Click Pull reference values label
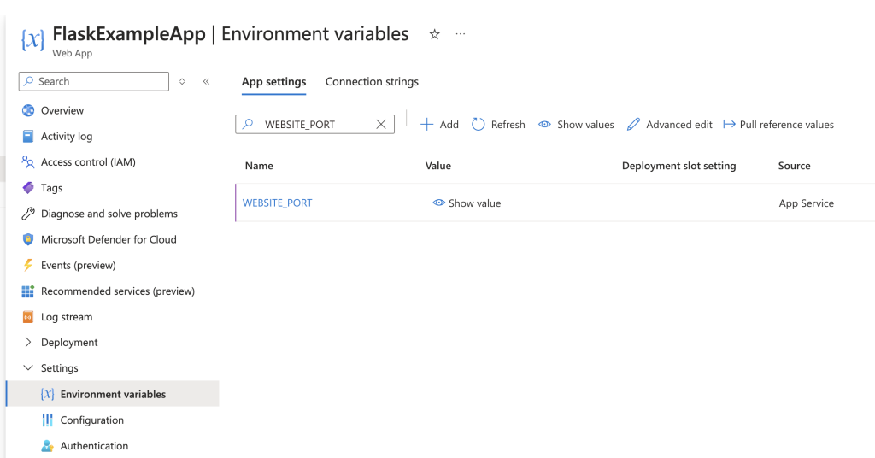875x458 pixels. pyautogui.click(x=787, y=125)
